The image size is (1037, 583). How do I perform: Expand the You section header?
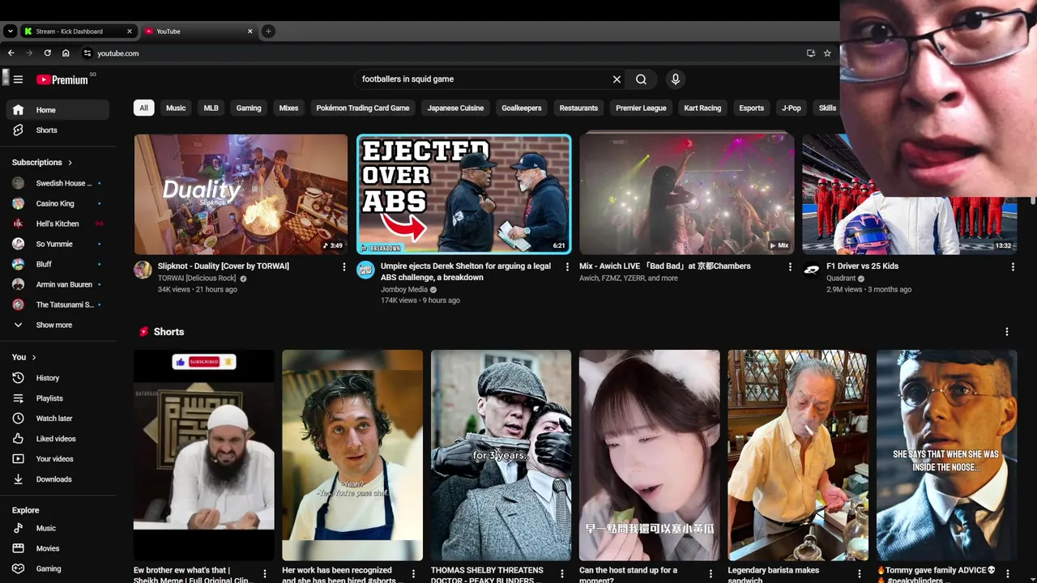click(x=24, y=357)
